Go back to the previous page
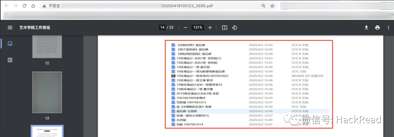 coord(7,6)
